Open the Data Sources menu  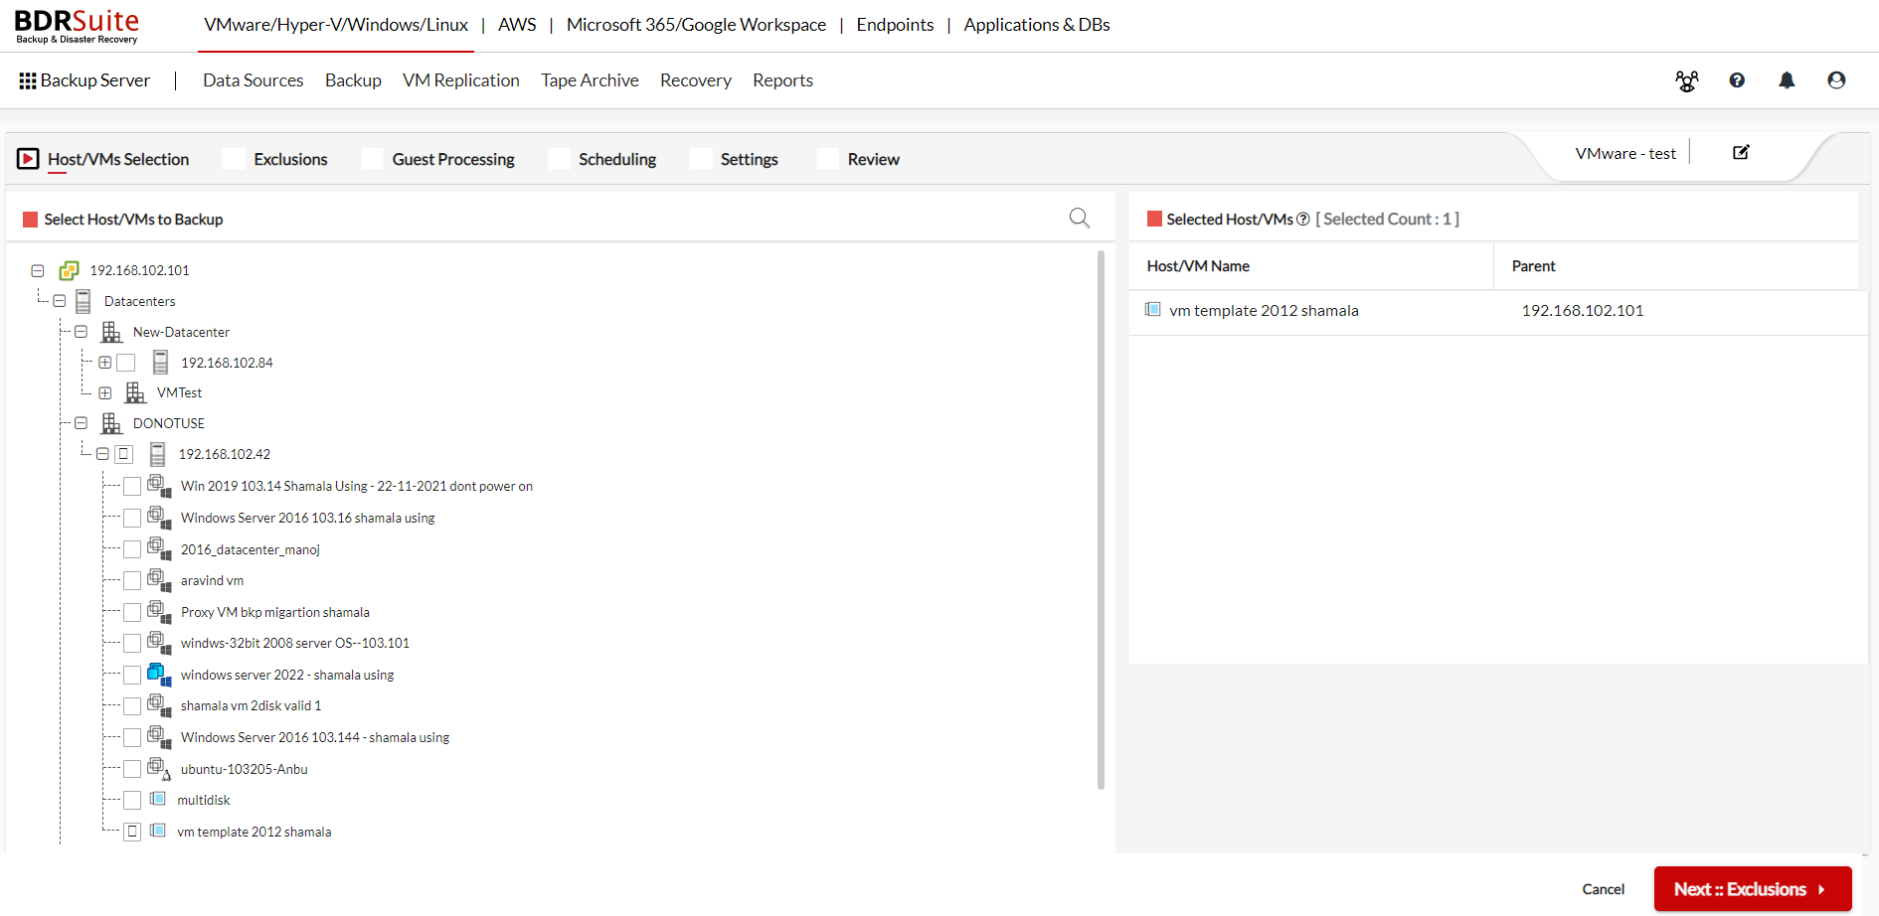tap(254, 80)
